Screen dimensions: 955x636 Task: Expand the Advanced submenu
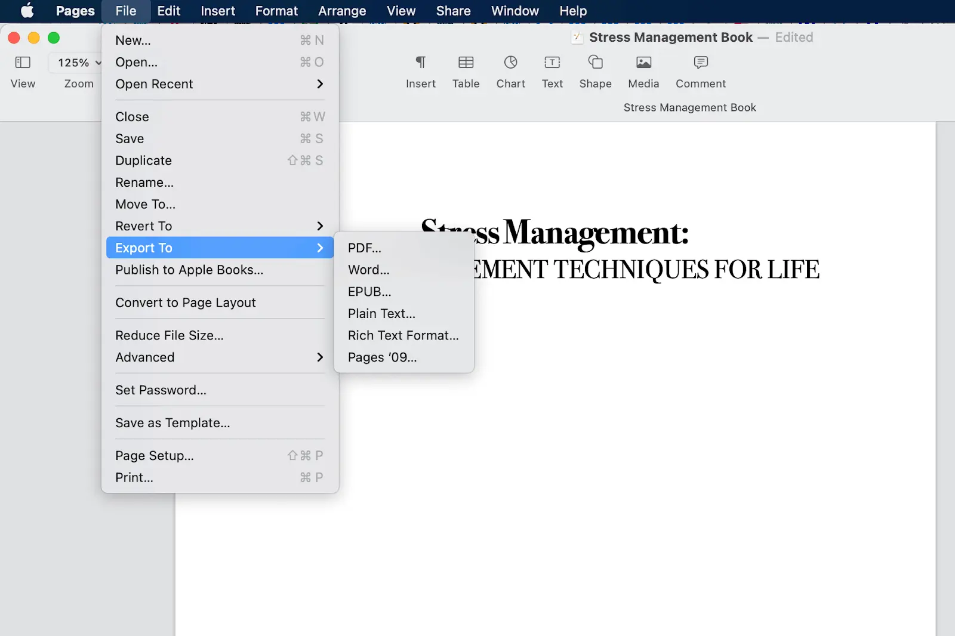pyautogui.click(x=144, y=357)
